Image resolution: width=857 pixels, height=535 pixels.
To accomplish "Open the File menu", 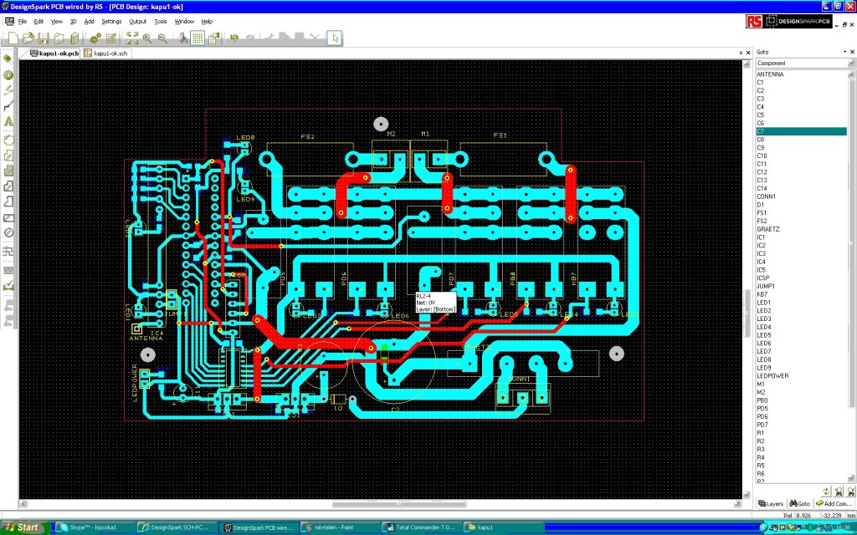I will pyautogui.click(x=23, y=21).
